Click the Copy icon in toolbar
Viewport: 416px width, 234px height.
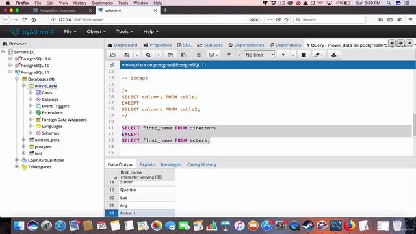170,55
